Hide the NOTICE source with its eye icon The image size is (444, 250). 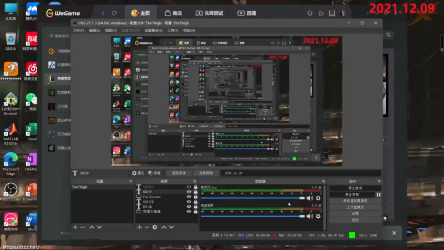(x=189, y=202)
